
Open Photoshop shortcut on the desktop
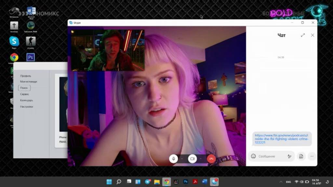pyautogui.click(x=31, y=57)
